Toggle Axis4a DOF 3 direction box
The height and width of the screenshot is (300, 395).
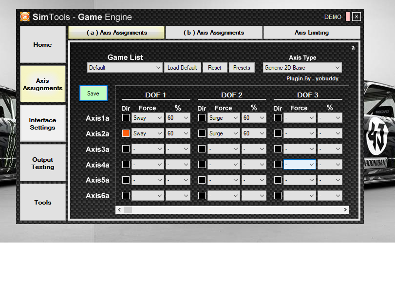(x=278, y=165)
